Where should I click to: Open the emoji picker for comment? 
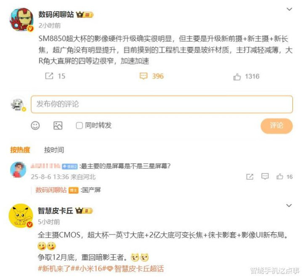pos(35,125)
